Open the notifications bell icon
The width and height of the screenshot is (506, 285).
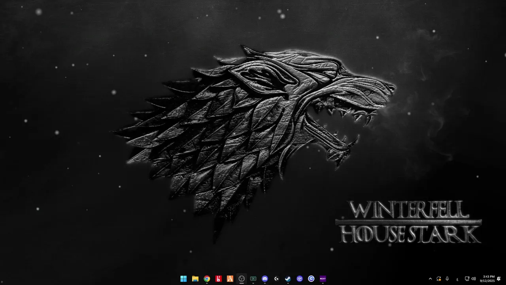click(499, 279)
